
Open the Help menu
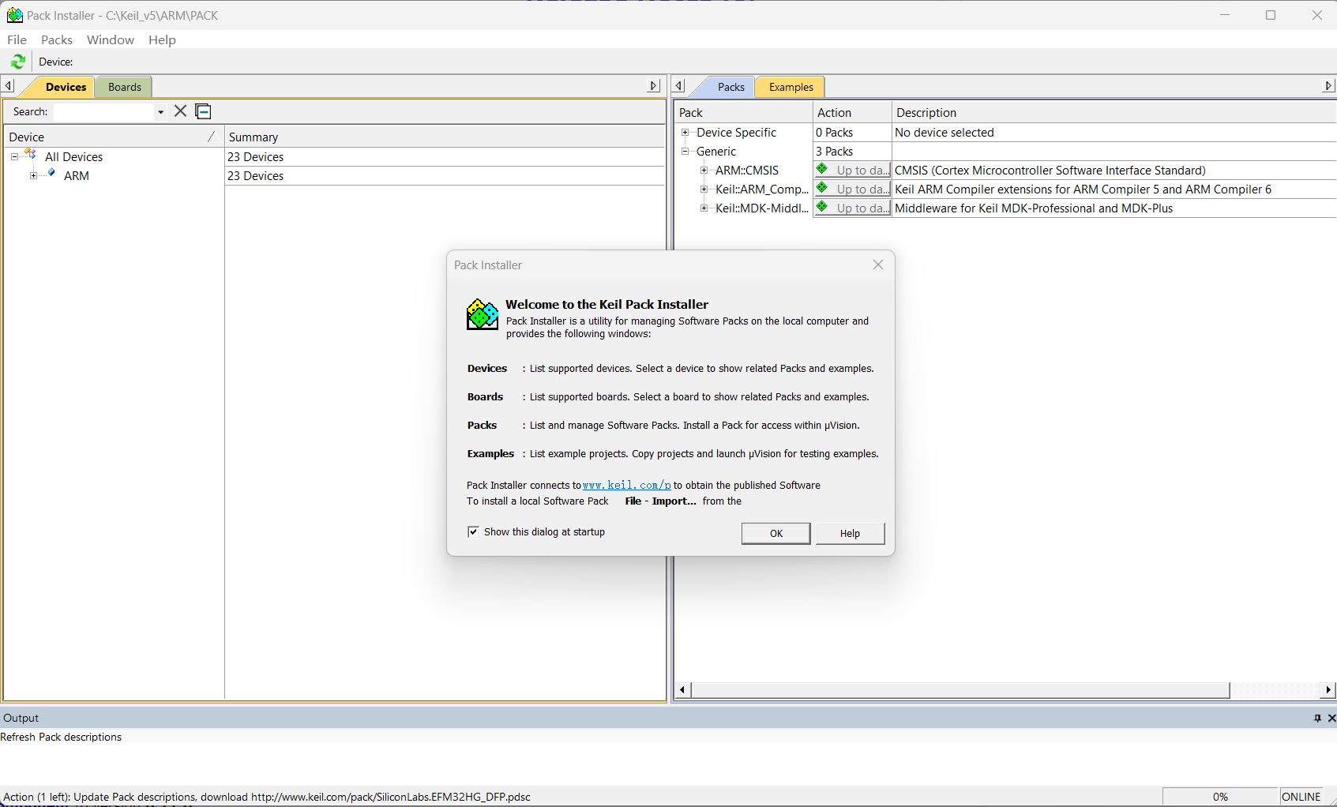[162, 39]
